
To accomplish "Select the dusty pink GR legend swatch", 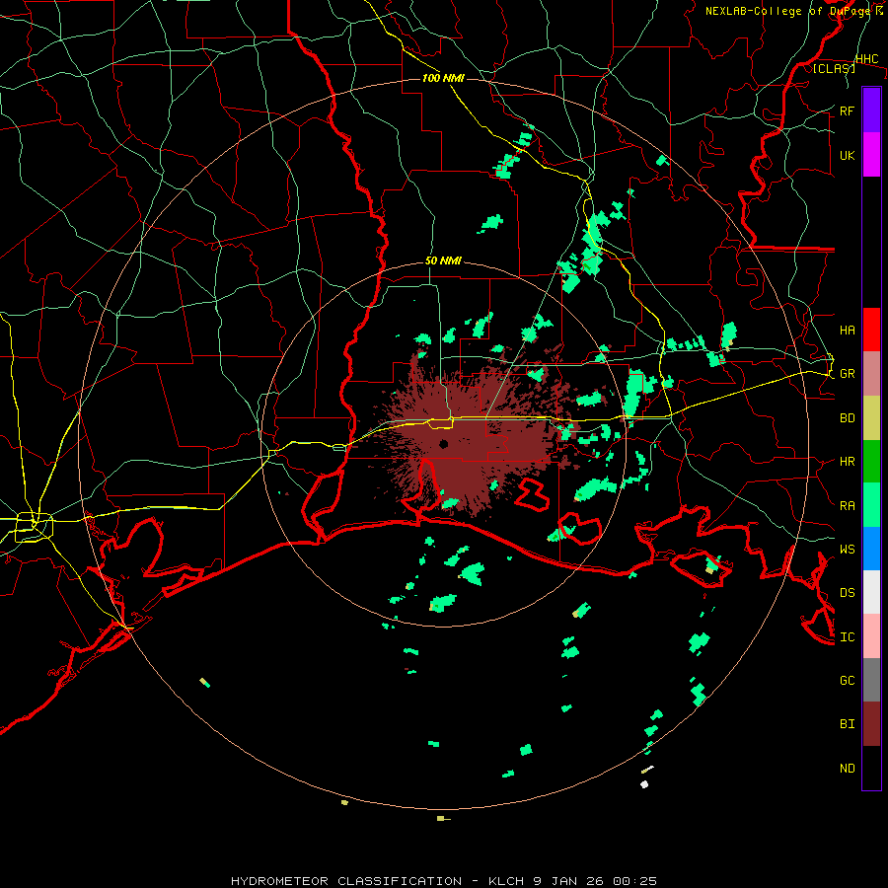I will click(x=871, y=373).
